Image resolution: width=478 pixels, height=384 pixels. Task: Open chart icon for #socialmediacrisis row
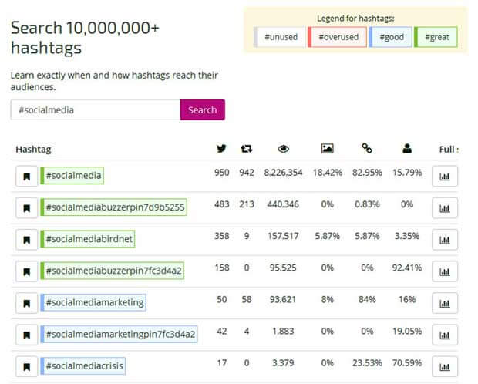pos(445,366)
